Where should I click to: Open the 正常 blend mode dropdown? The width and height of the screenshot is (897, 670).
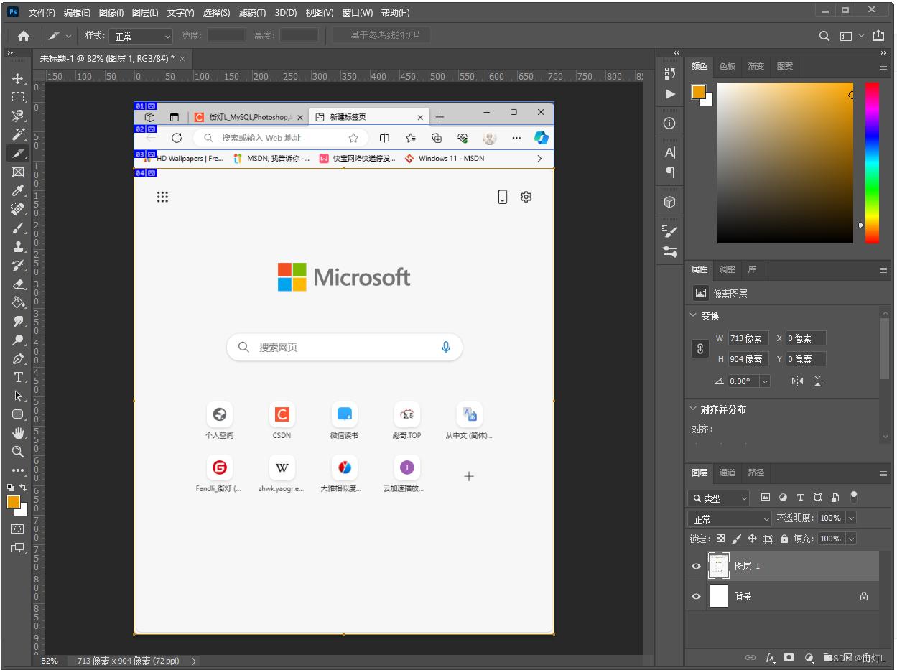click(x=729, y=518)
